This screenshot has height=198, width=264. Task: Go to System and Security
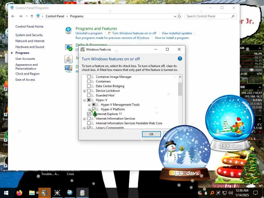[29, 35]
